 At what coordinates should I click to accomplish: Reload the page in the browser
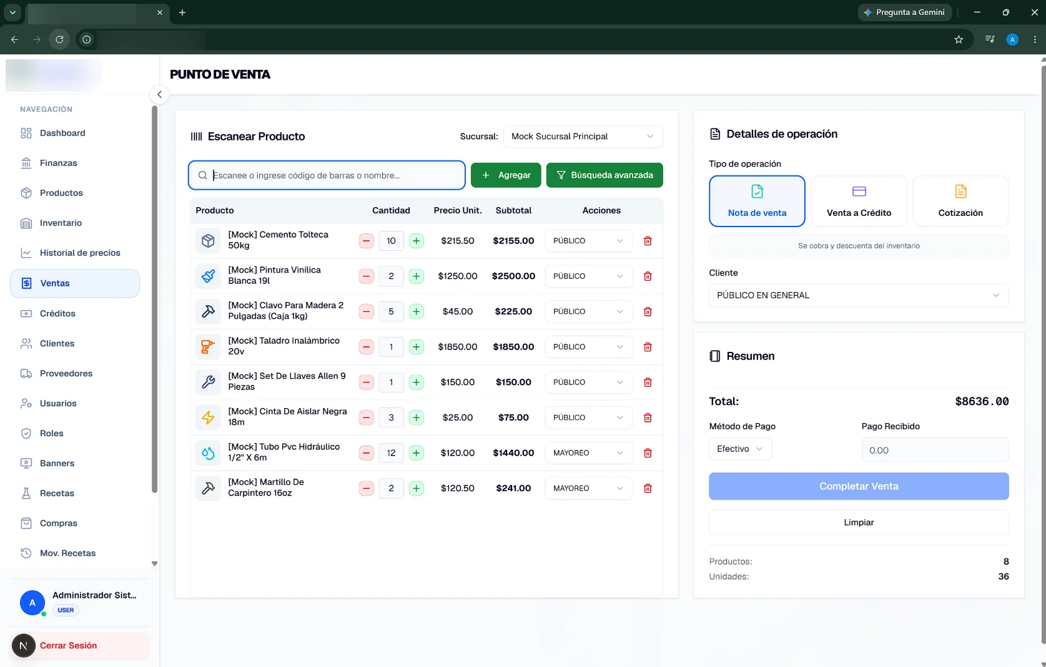(59, 39)
